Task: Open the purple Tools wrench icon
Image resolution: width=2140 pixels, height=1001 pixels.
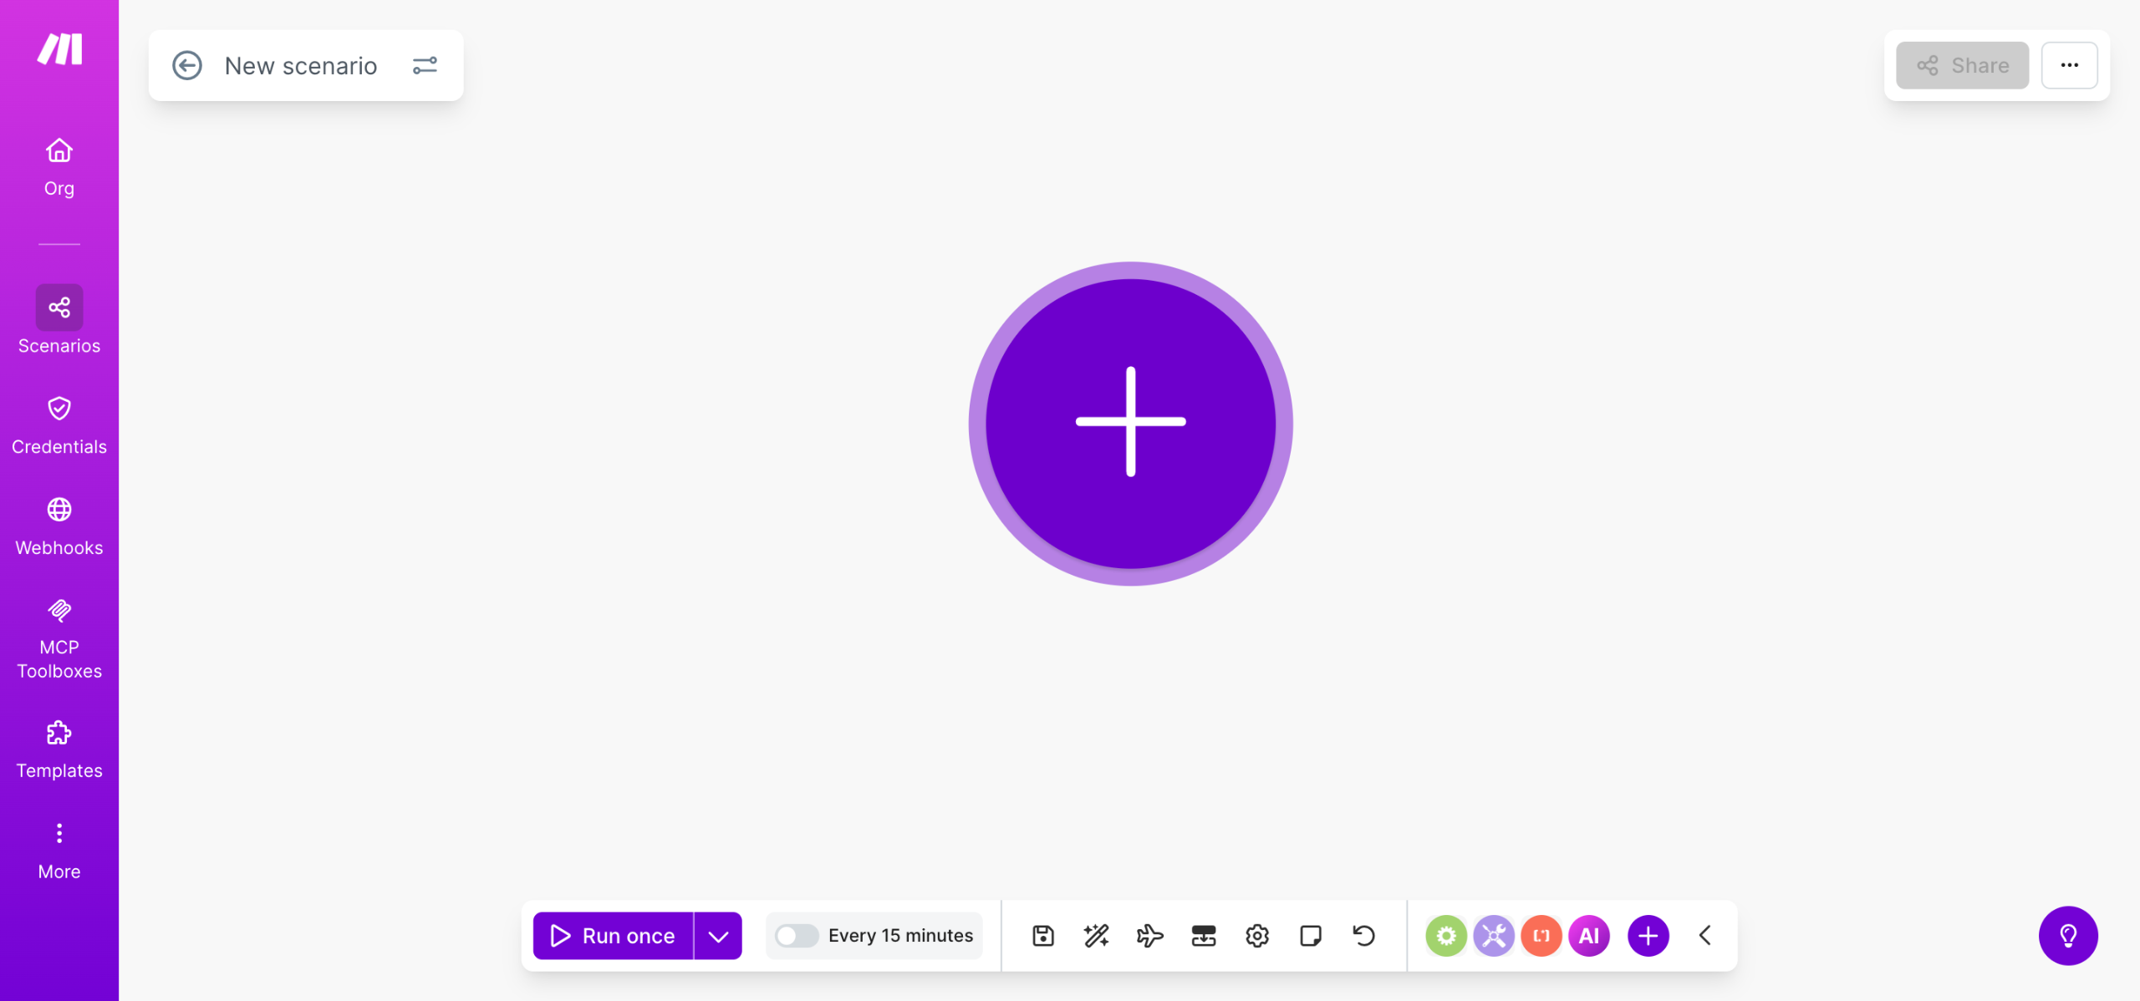Action: [x=1493, y=935]
